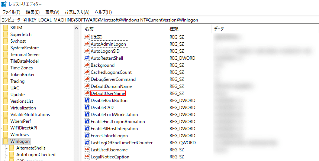Screen dimensions: 319x161
Task: Select the TokenBroker key
Action: [22, 75]
